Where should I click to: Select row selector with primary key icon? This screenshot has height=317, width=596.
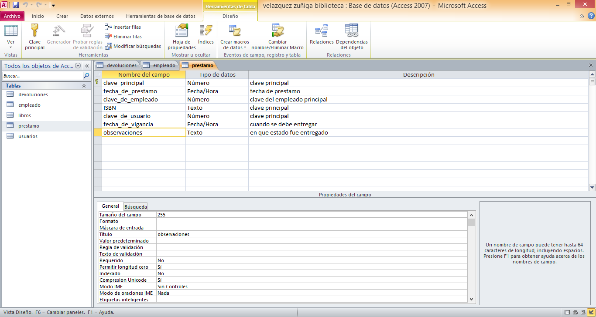coord(98,83)
